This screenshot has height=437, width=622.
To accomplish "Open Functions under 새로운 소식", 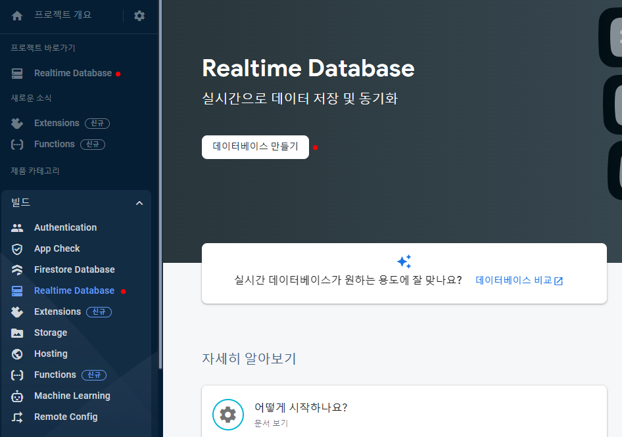I will (55, 144).
